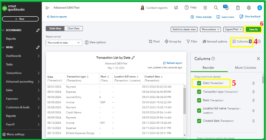This screenshot has width=266, height=140.
Task: Click Switch to classic view
Action: [x=184, y=29]
